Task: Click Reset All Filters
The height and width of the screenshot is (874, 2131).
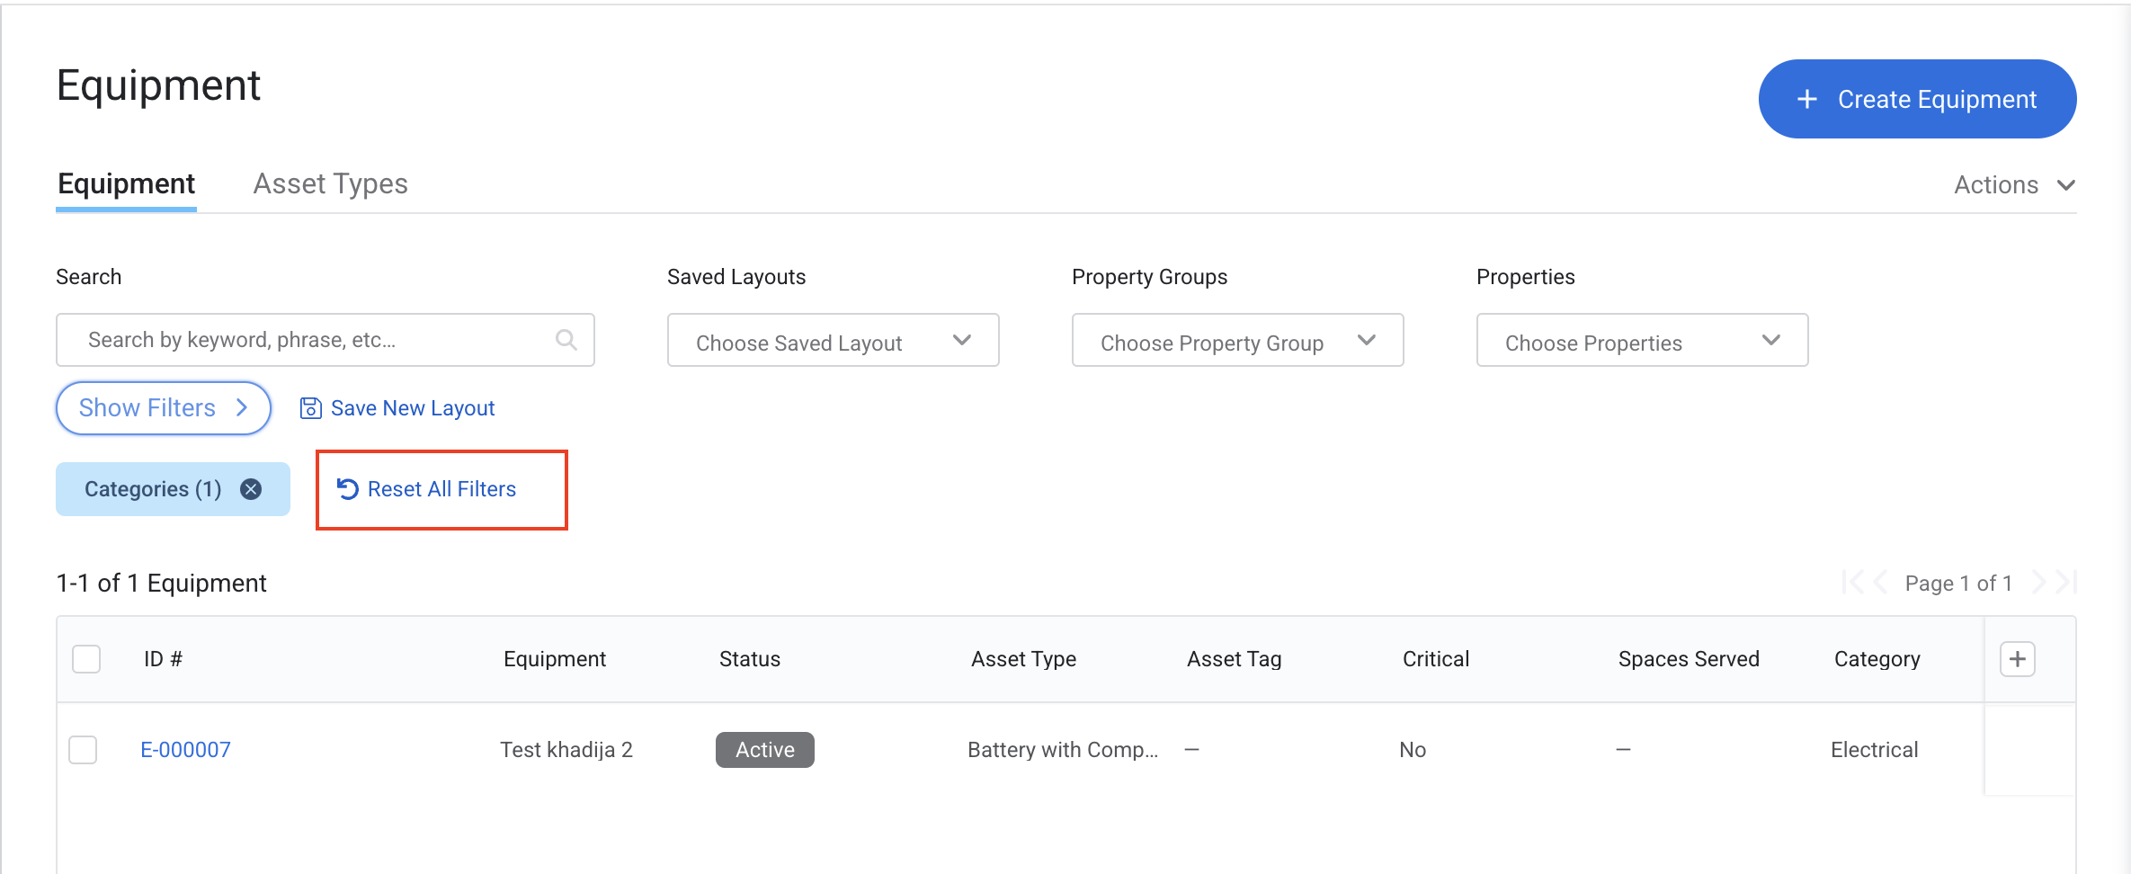Action: [441, 489]
